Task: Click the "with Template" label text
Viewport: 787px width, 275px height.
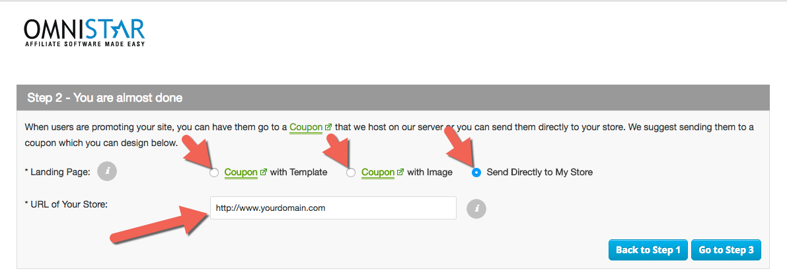Action: pos(299,173)
